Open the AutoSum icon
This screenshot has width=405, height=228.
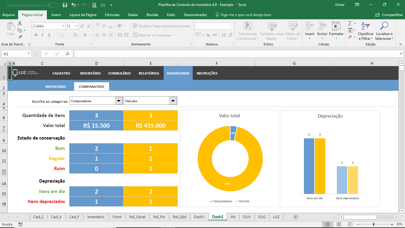(x=350, y=23)
